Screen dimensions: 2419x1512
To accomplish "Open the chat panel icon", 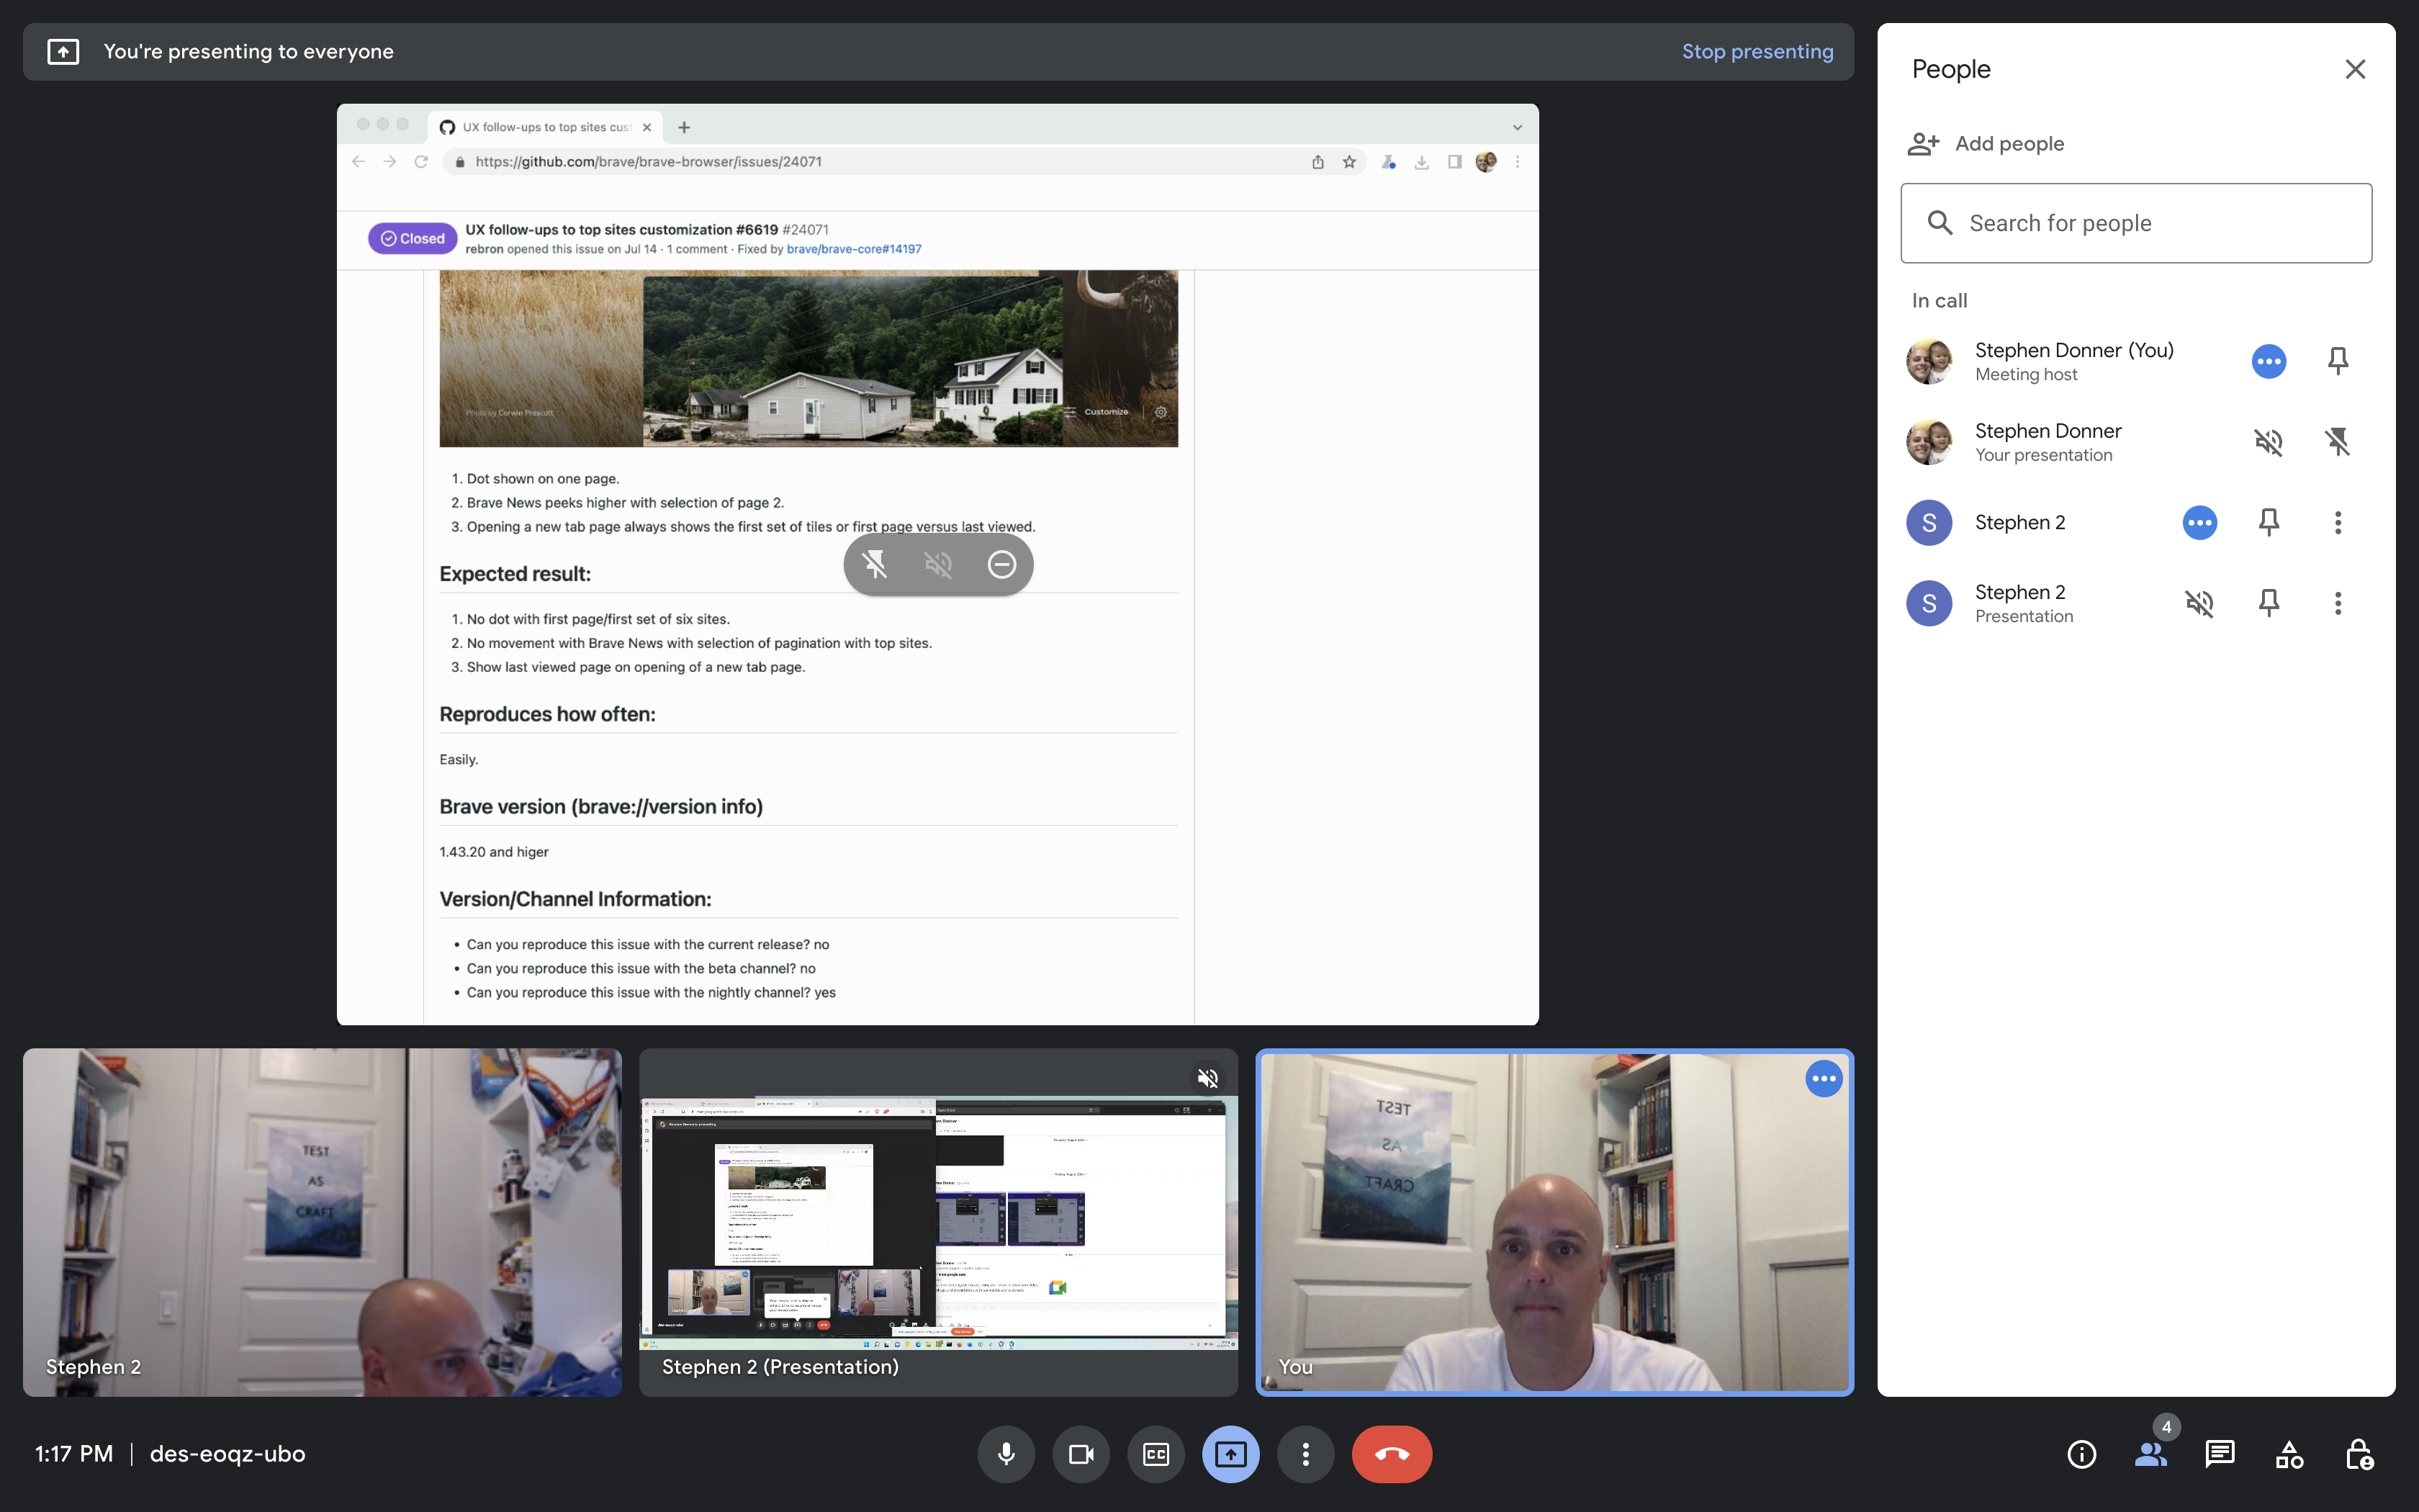I will (x=2219, y=1454).
